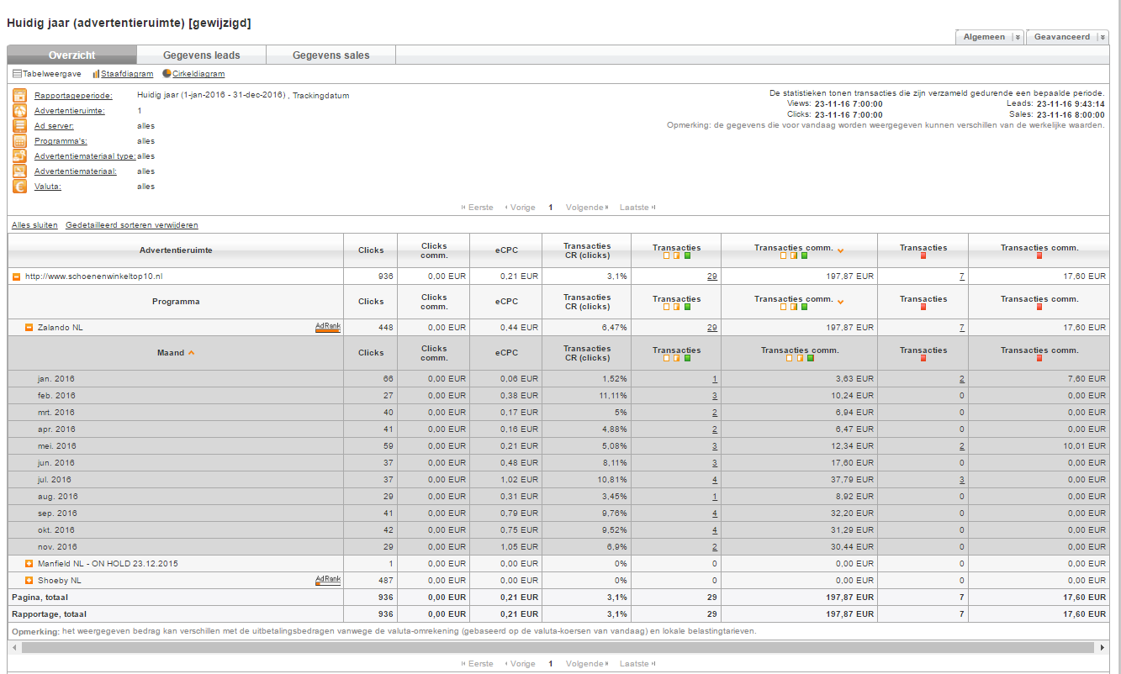Open the Algemeen dropdown arrow

pyautogui.click(x=1017, y=37)
